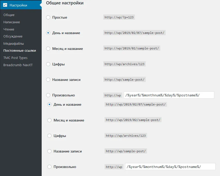Click the Настройки sliders icon in sidebar
Viewport: 220px width, 176px height.
click(5, 5)
